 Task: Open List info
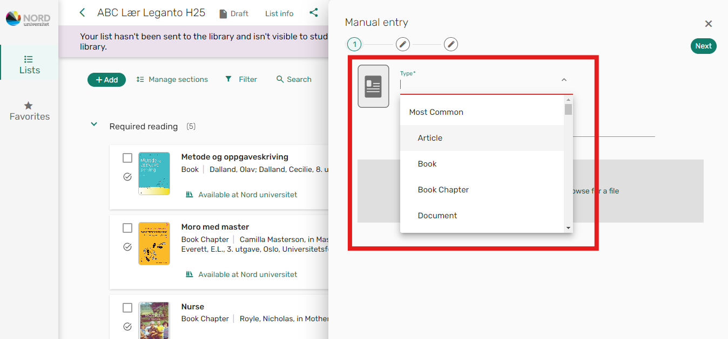pyautogui.click(x=279, y=13)
